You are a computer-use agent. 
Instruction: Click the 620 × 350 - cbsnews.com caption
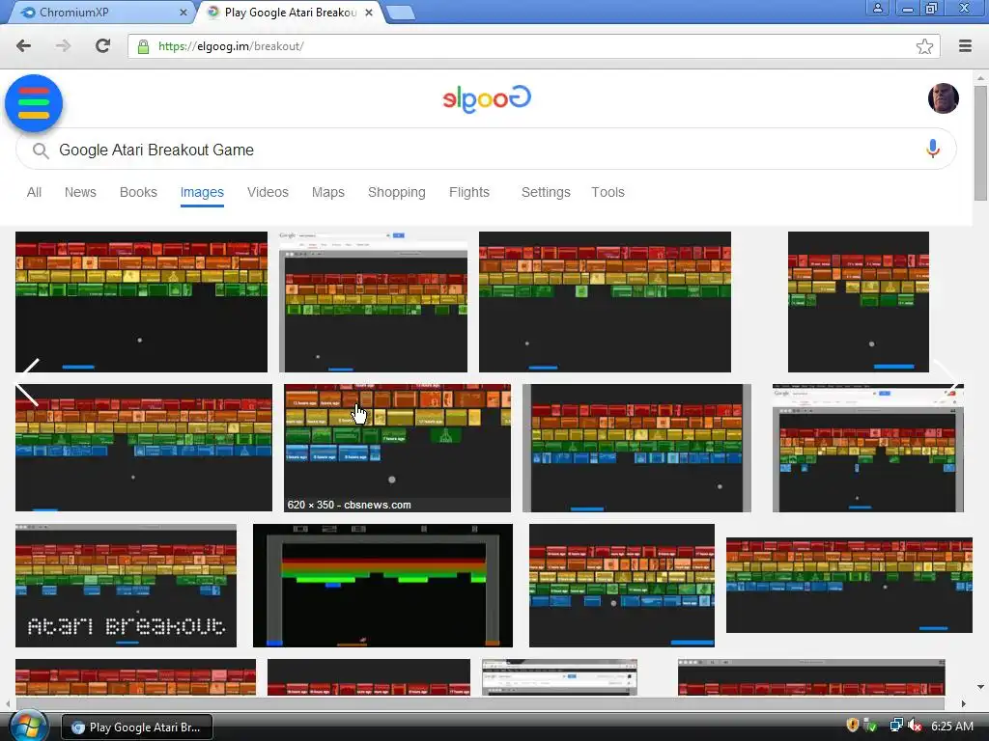pyautogui.click(x=349, y=505)
